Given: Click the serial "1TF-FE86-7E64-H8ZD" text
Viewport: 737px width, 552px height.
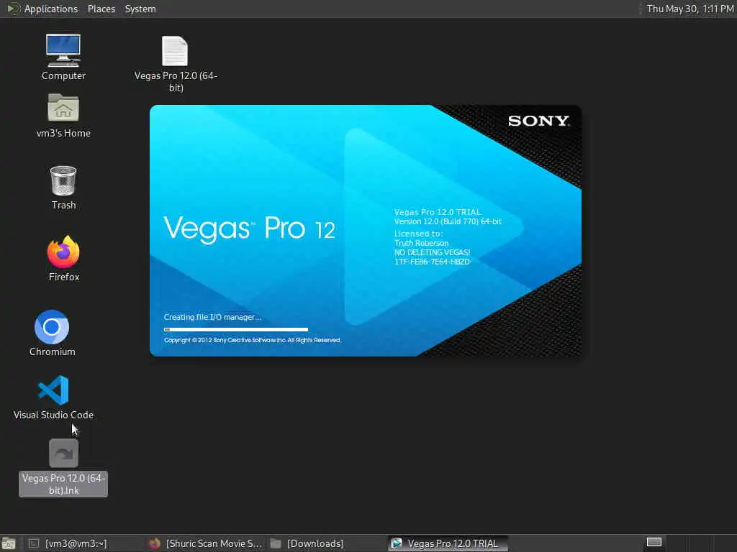Looking at the screenshot, I should click(x=432, y=262).
